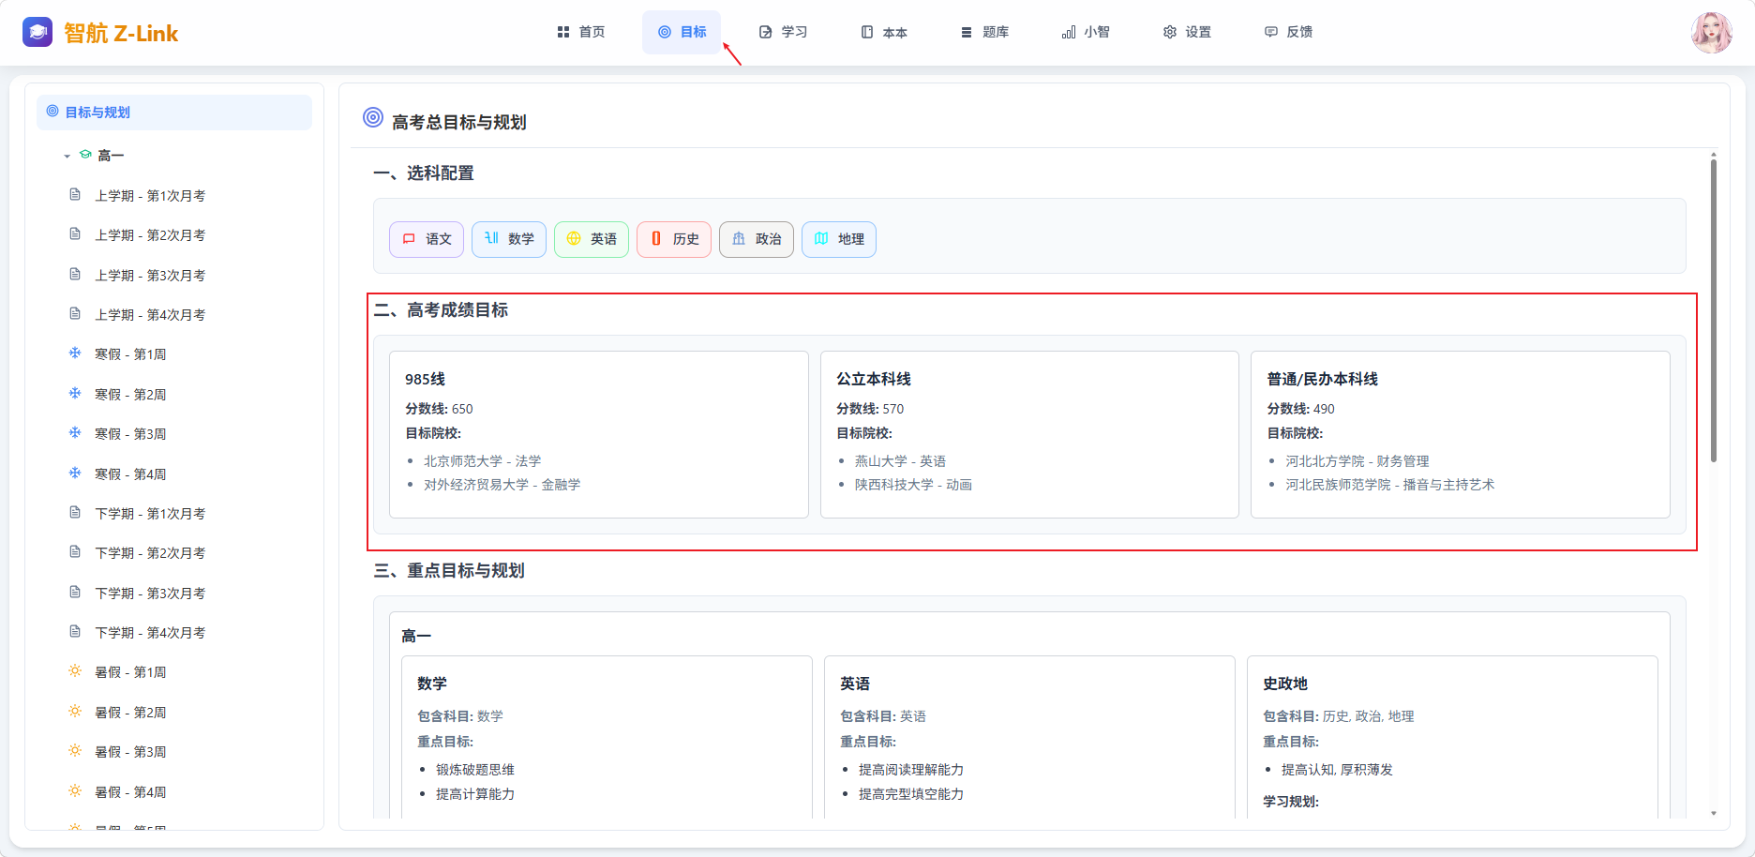Click the 语文 subject tag
This screenshot has width=1755, height=857.
427,239
